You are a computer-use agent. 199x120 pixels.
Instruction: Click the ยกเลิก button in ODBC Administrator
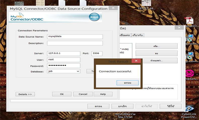[122, 106]
